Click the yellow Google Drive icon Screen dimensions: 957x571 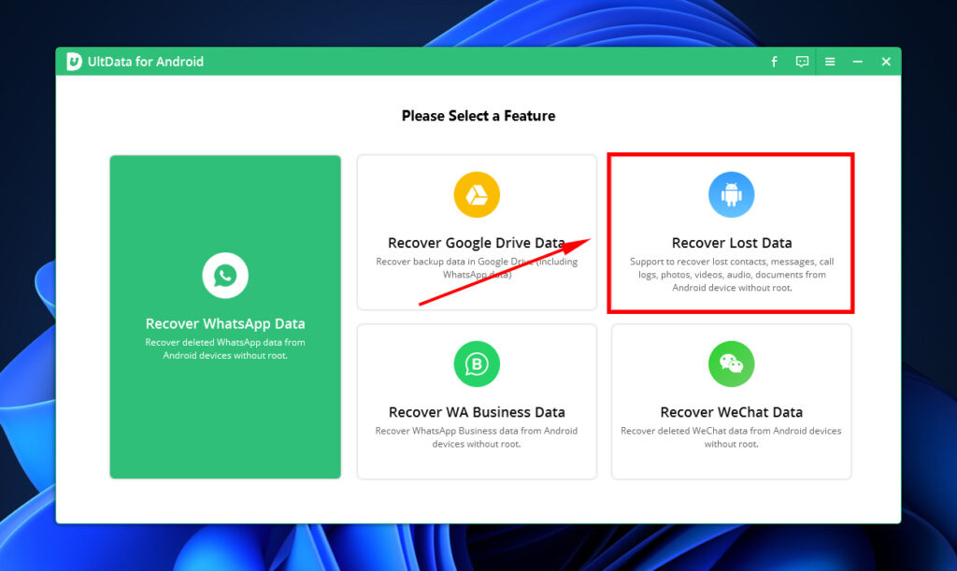(x=477, y=193)
